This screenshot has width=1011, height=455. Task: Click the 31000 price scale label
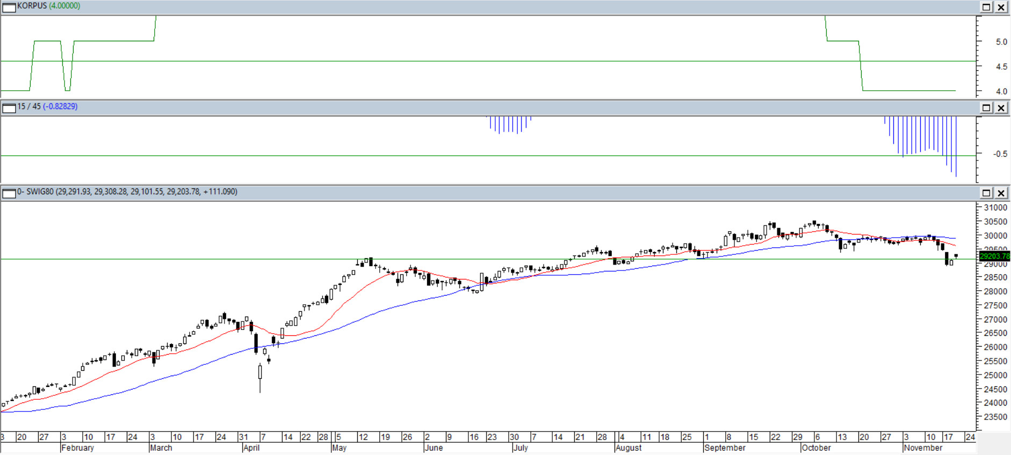pyautogui.click(x=995, y=208)
